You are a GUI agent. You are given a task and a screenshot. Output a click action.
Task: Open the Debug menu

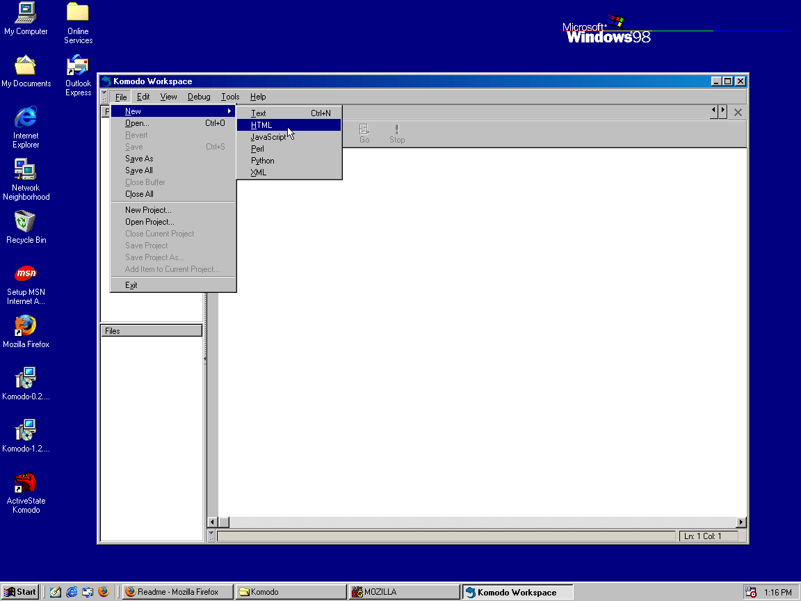(199, 97)
